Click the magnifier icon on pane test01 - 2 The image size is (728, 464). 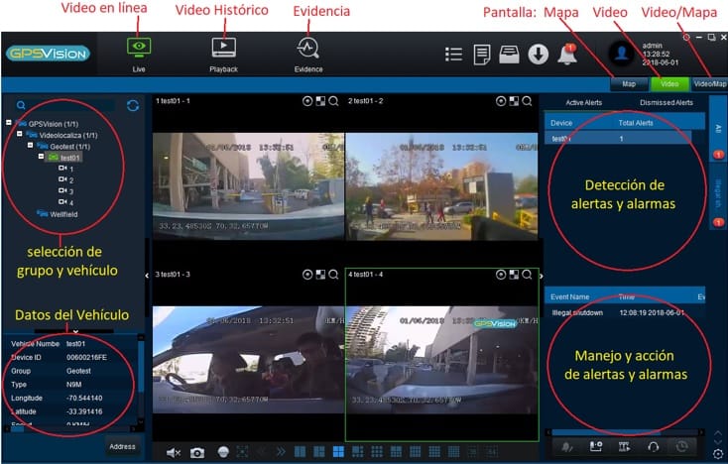coord(527,101)
